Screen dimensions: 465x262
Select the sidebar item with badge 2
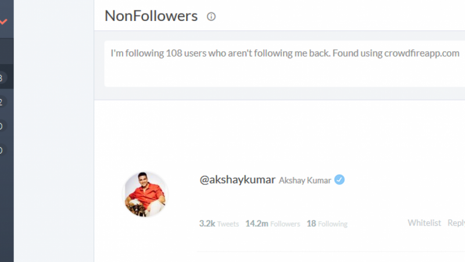coord(6,102)
